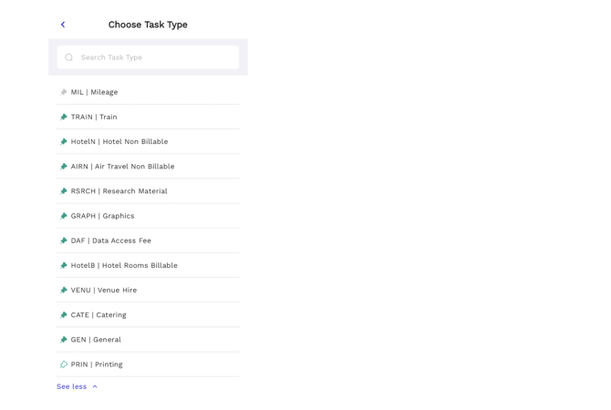
Task: Click the See less chevron arrow
Action: pos(95,386)
